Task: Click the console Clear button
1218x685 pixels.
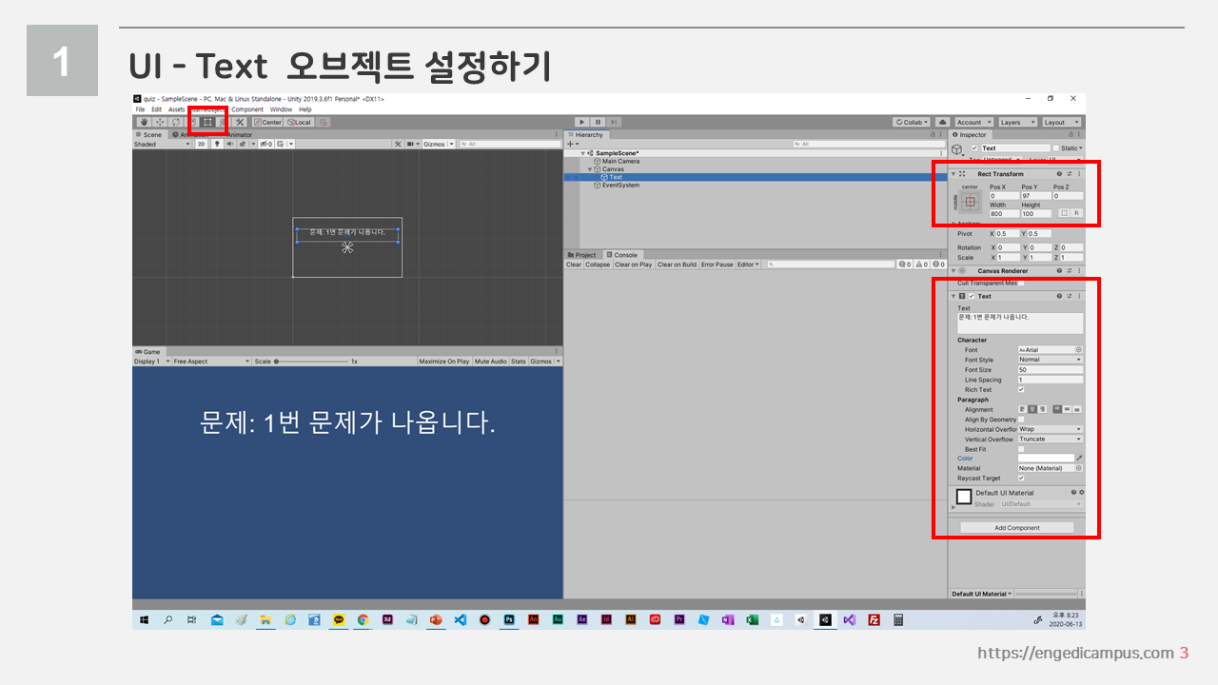Action: [574, 264]
